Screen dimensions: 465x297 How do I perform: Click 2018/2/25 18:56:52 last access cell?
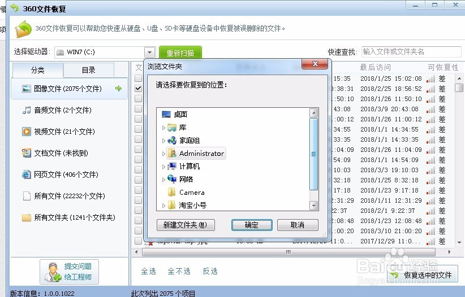[x=391, y=89]
